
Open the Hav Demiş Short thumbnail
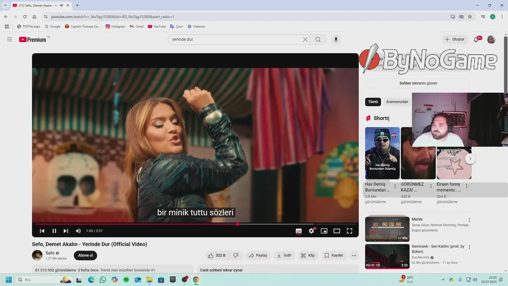click(x=382, y=153)
